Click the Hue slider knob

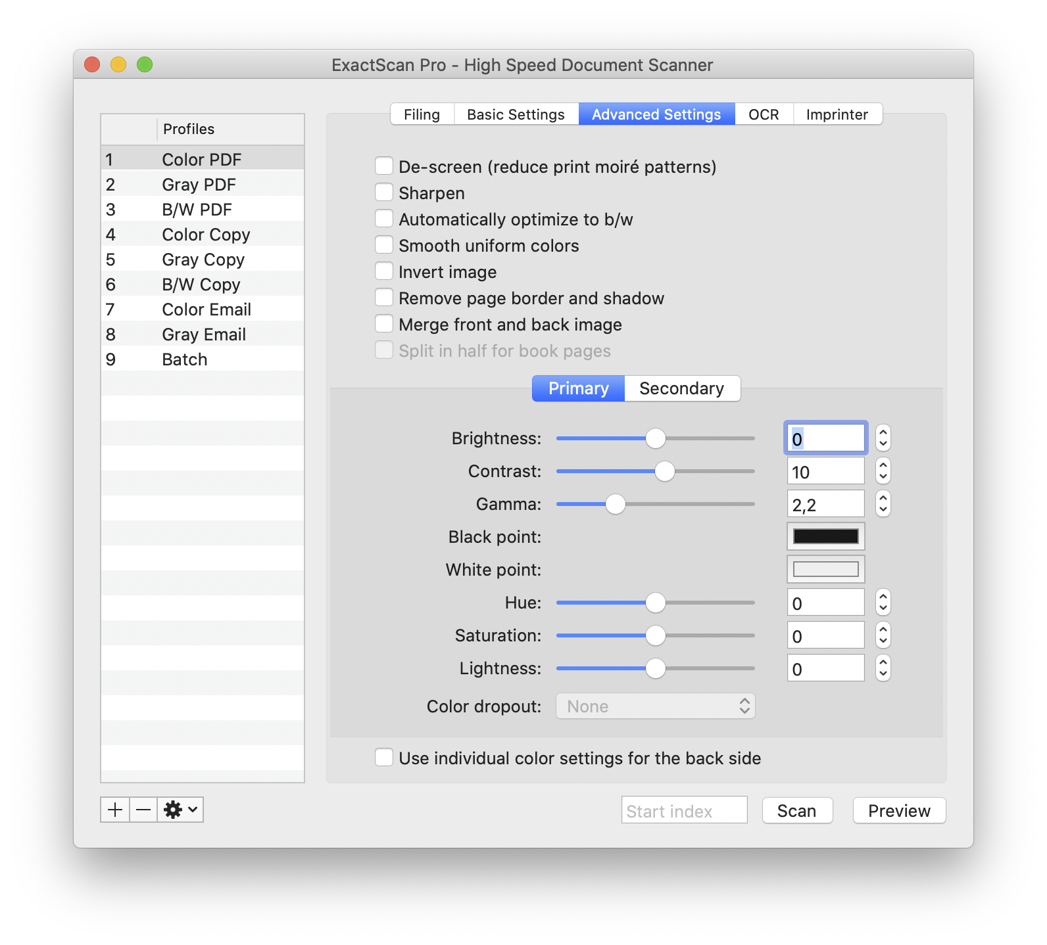point(656,603)
